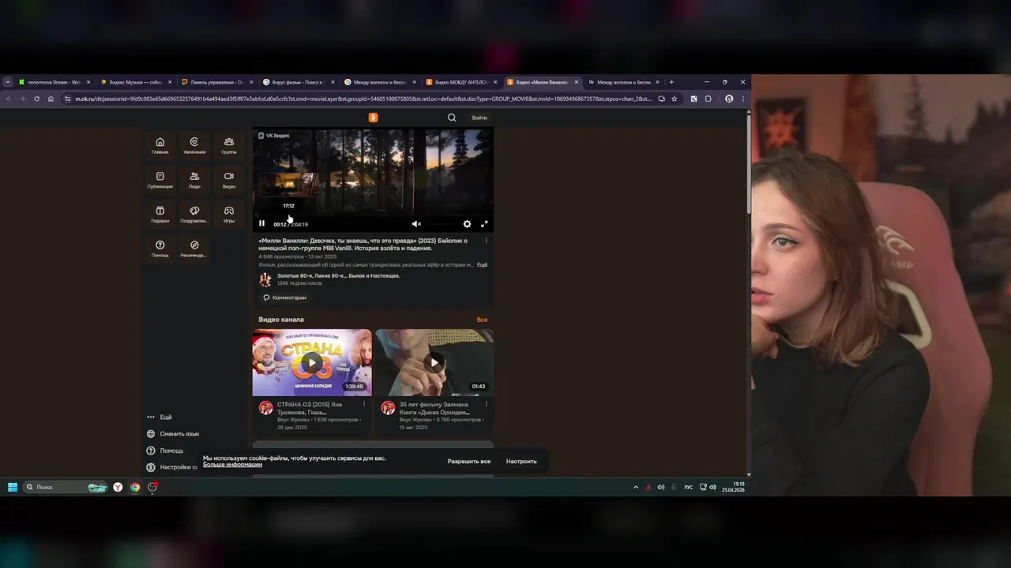The height and width of the screenshot is (568, 1011).
Task: Open Windows Start menu
Action: (x=13, y=487)
